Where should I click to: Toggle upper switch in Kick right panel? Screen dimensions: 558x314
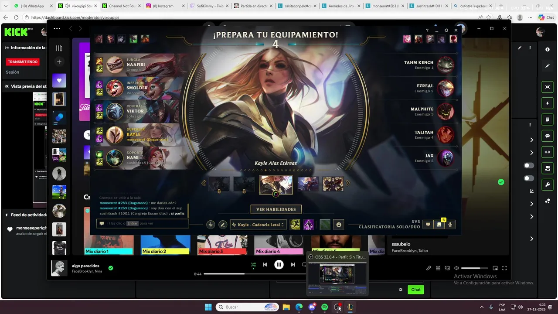click(529, 166)
